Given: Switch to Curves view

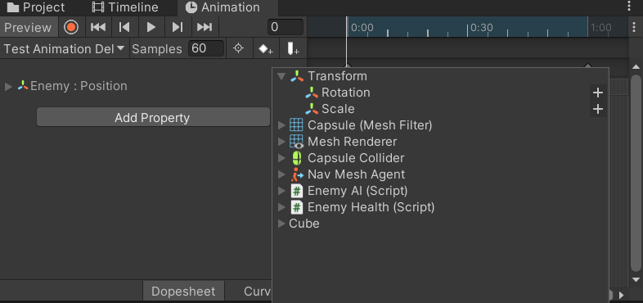Looking at the screenshot, I should 257,292.
